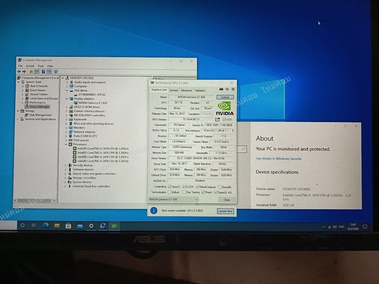Viewport: 379px width, 284px height.
Task: Click the BIOS export share icon in GPU-Z
Action: (217, 119)
